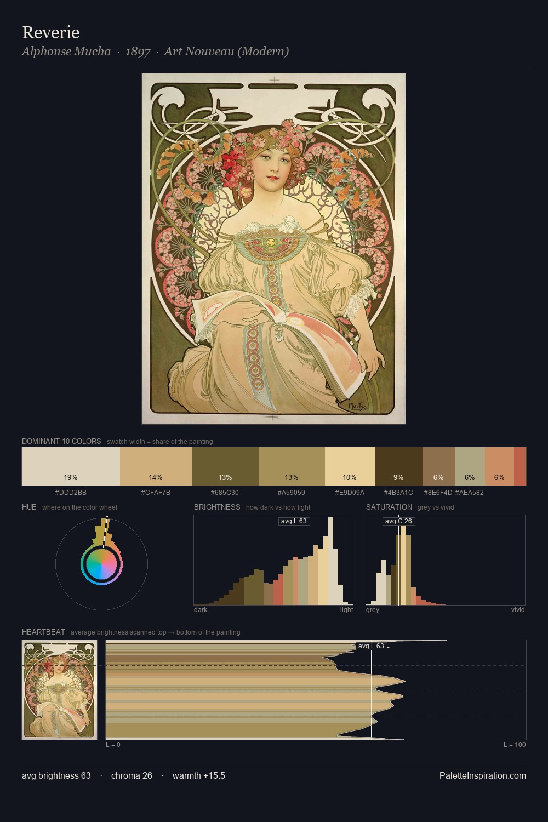548x822 pixels.
Task: Click the heartbeat brightness profile chart
Action: click(316, 689)
